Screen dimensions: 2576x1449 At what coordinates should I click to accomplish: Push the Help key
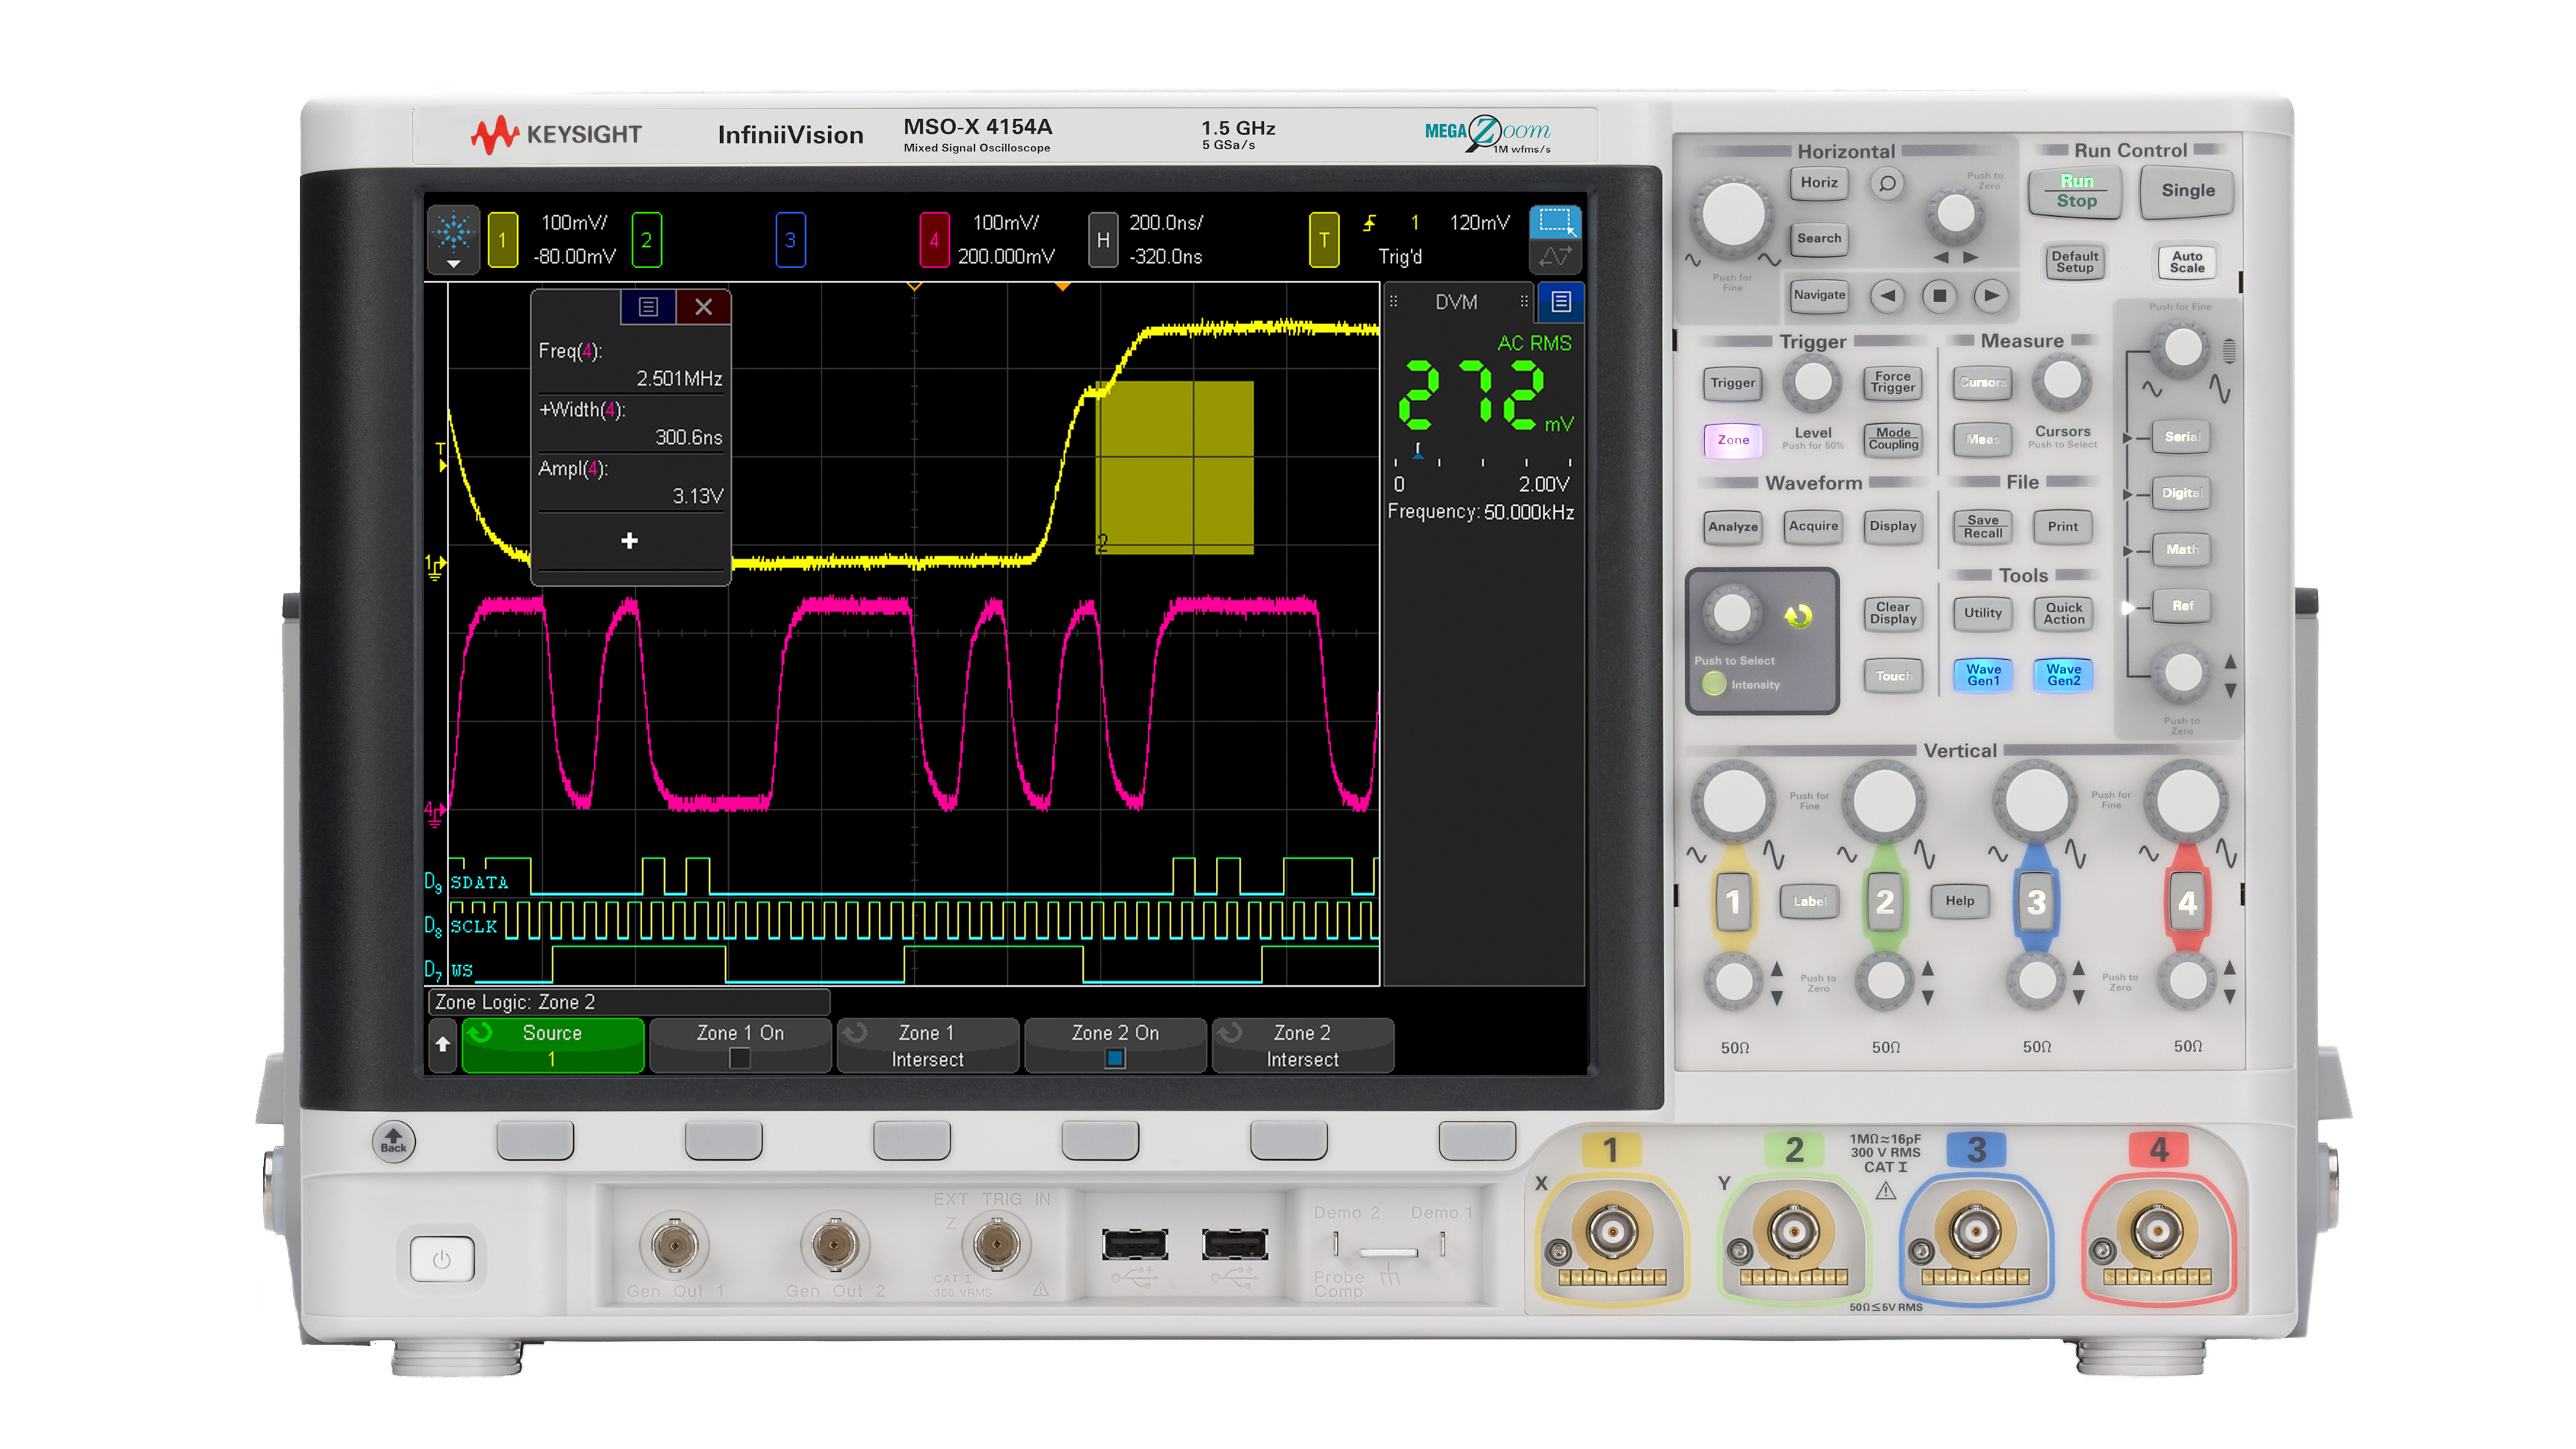(x=1959, y=901)
